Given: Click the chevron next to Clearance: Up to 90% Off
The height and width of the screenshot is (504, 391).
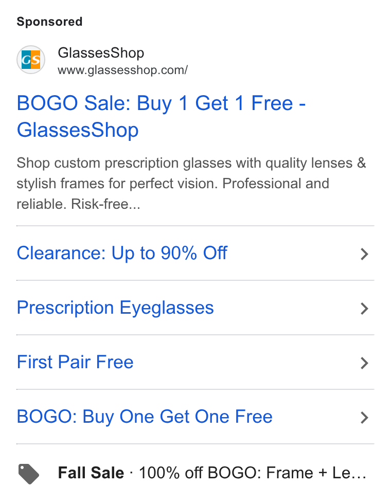Looking at the screenshot, I should pos(364,254).
